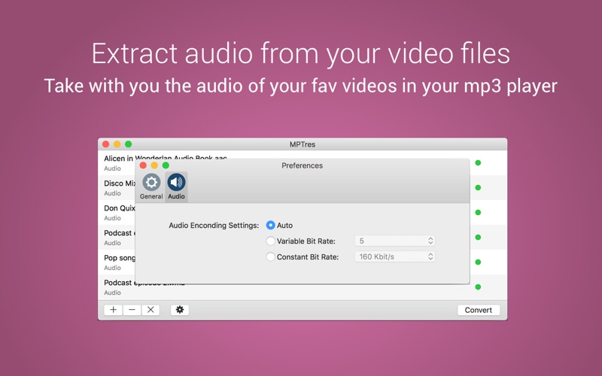The height and width of the screenshot is (376, 602).
Task: Expand the 160 Kbit/s bitrate dropdown
Action: [x=394, y=256]
